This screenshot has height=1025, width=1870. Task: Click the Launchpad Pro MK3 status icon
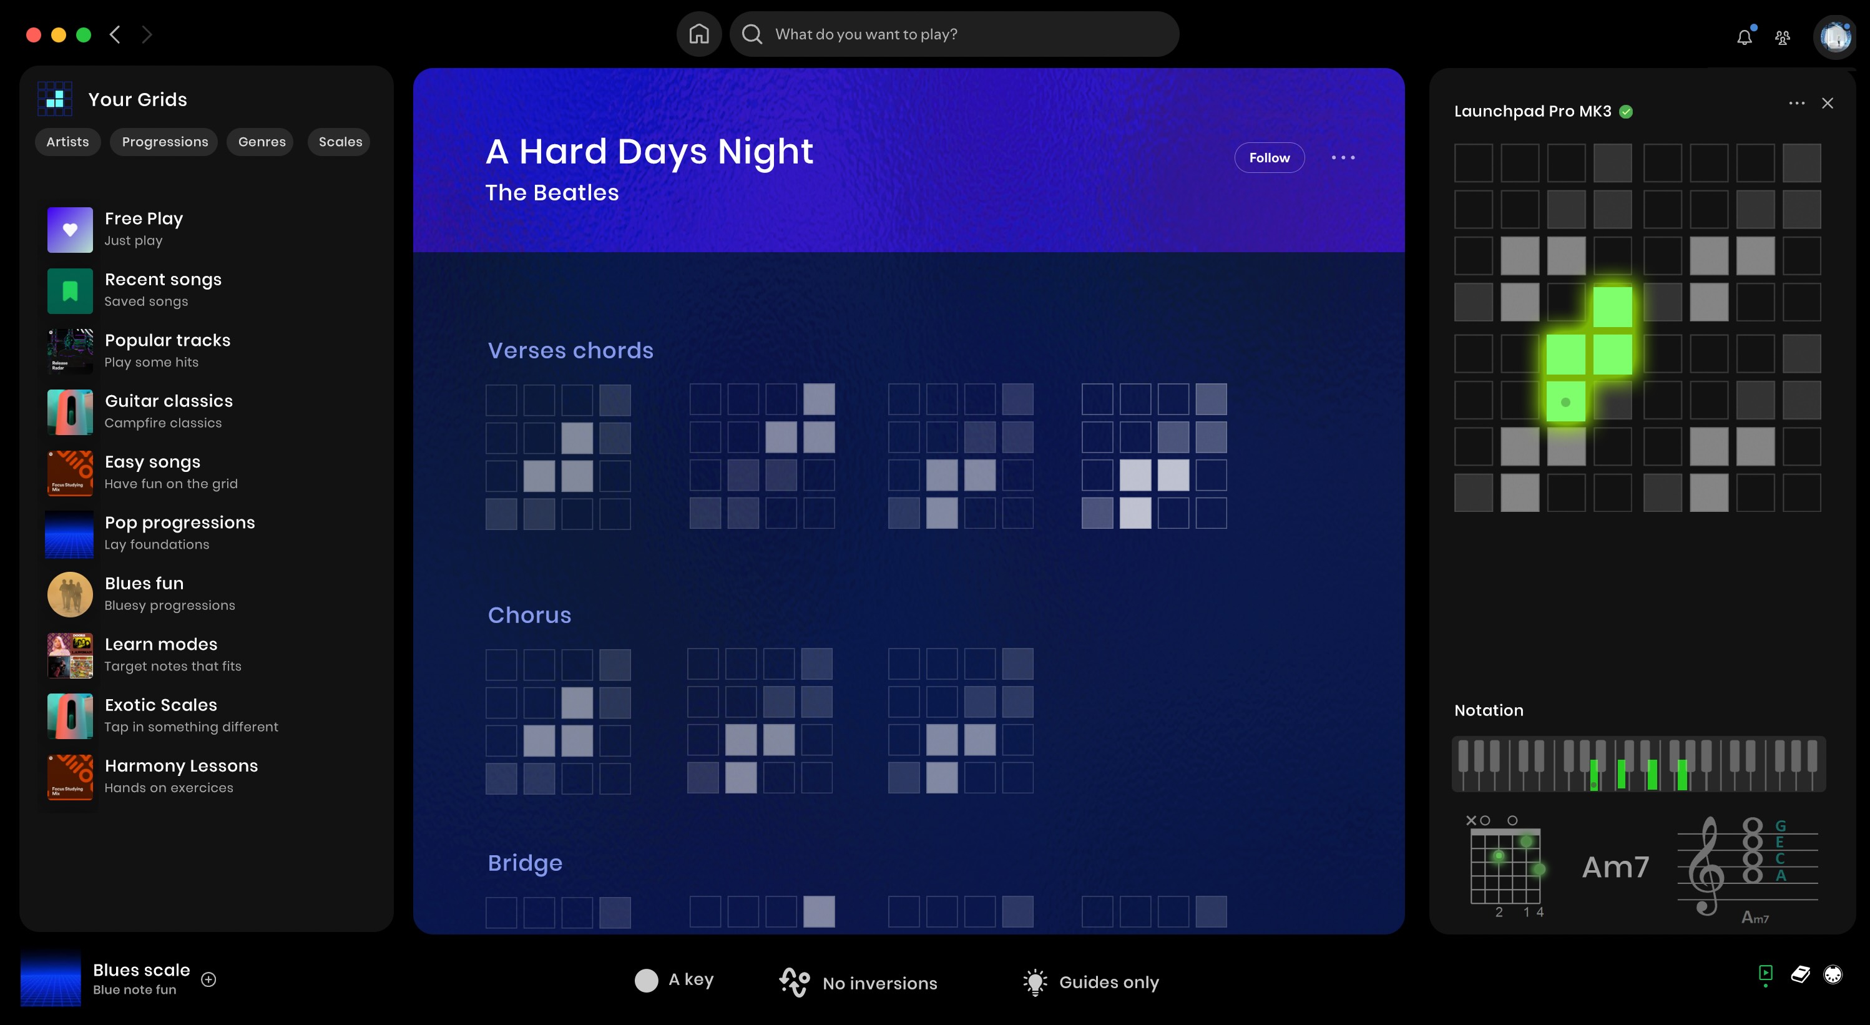pyautogui.click(x=1628, y=111)
